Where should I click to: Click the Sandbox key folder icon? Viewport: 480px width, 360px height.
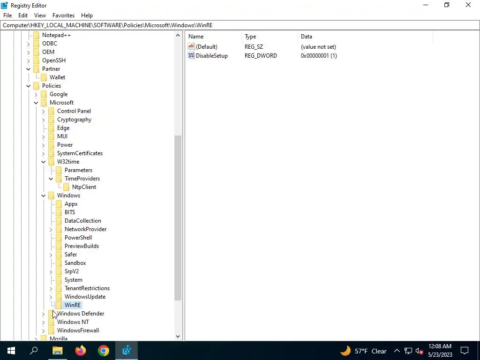point(59,262)
